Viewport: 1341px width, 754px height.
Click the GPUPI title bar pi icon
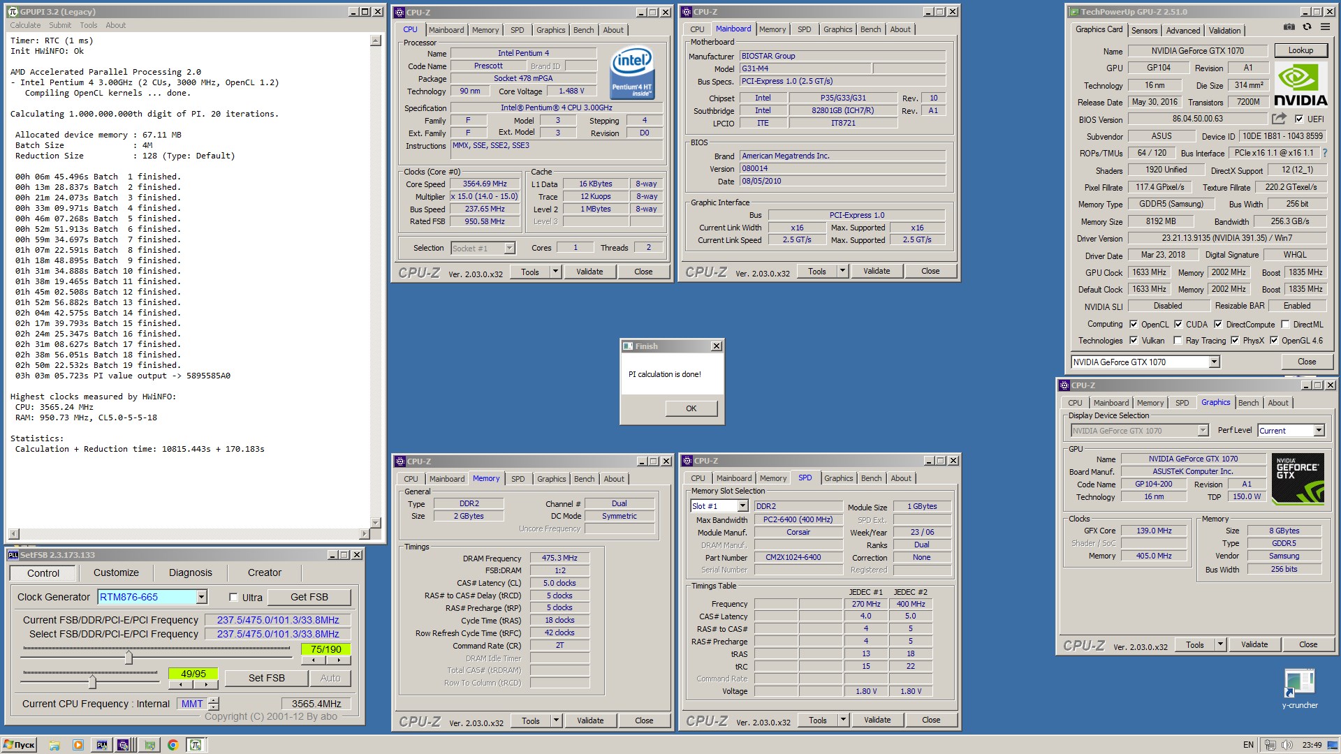click(x=13, y=12)
